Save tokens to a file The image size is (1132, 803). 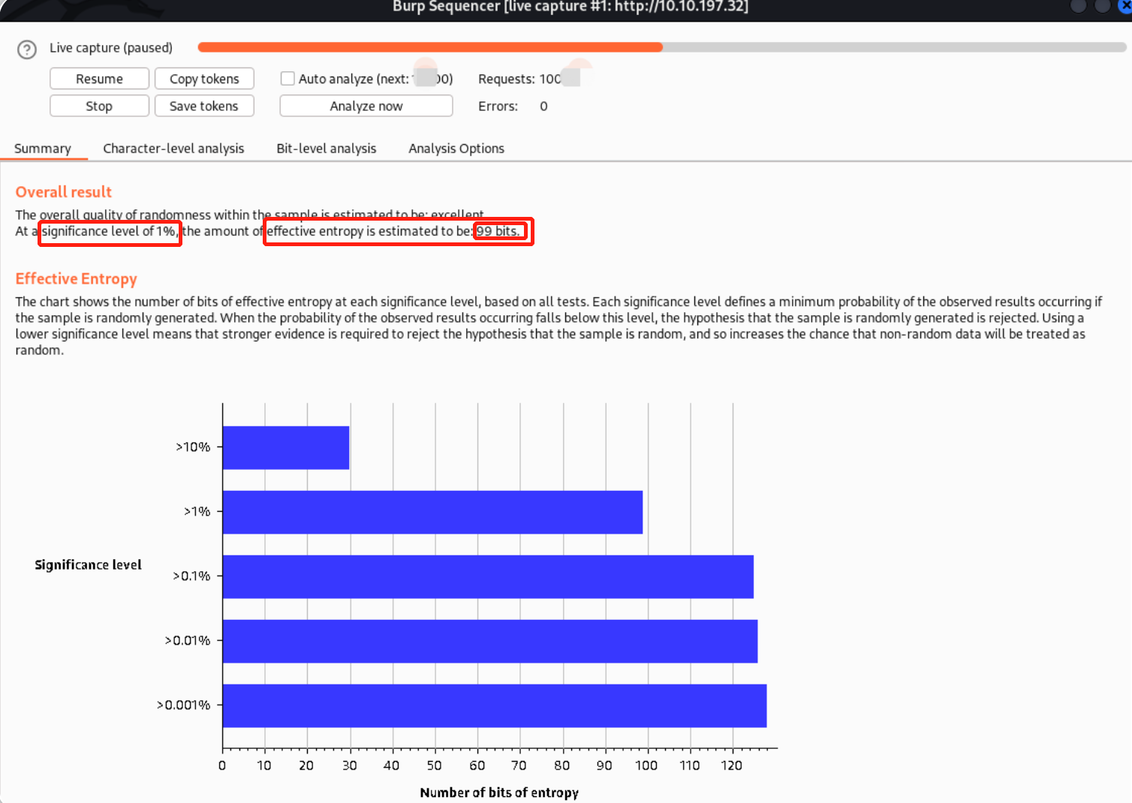tap(204, 107)
